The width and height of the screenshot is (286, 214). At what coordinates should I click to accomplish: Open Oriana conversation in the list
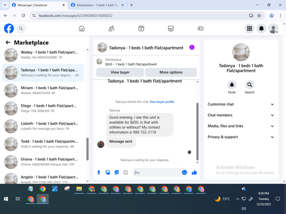click(43, 162)
